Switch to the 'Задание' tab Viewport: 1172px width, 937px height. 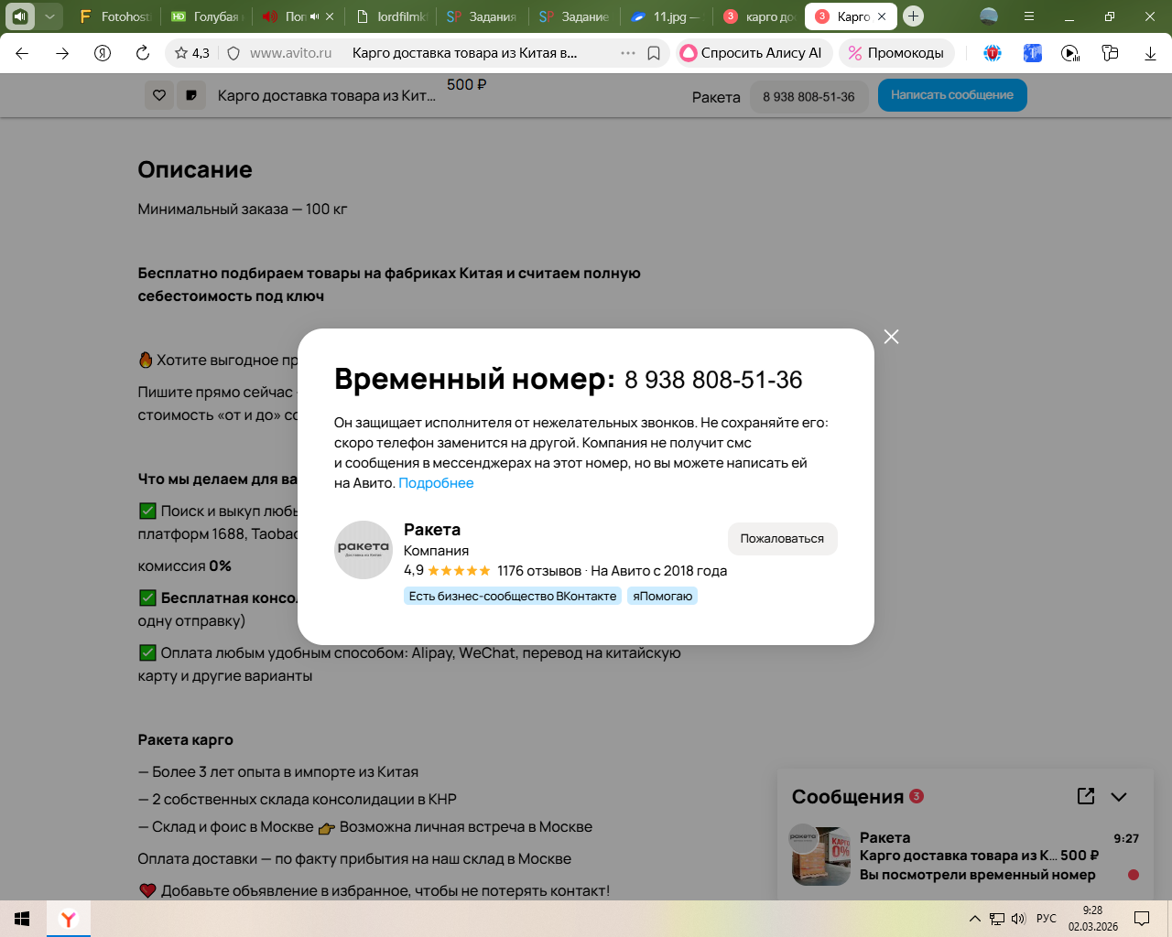click(573, 16)
